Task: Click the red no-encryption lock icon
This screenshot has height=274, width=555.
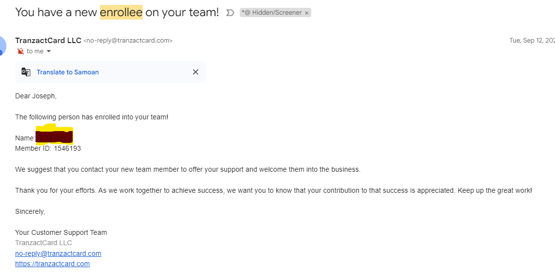Action: (21, 51)
